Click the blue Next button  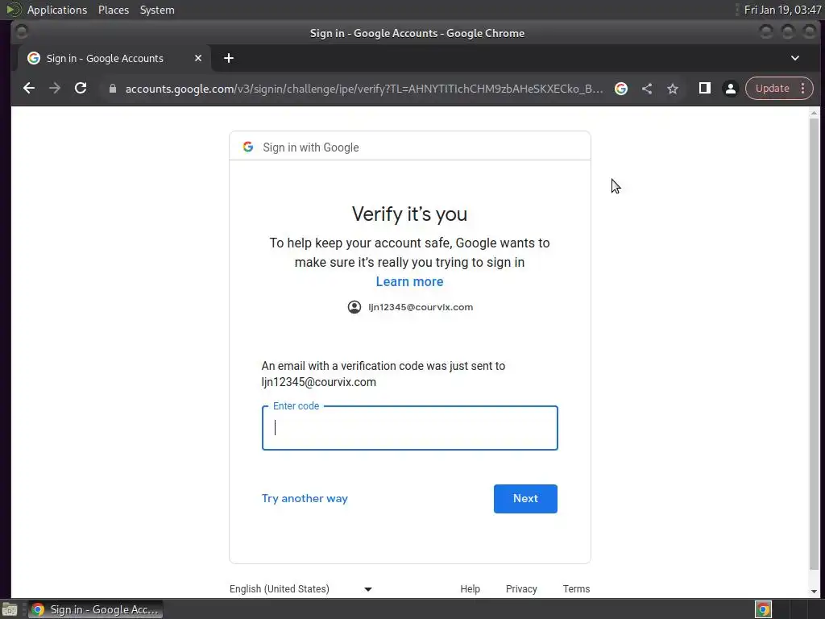coord(525,498)
